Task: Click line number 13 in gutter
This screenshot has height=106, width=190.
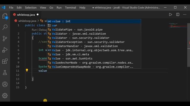Action: (x=18, y=79)
